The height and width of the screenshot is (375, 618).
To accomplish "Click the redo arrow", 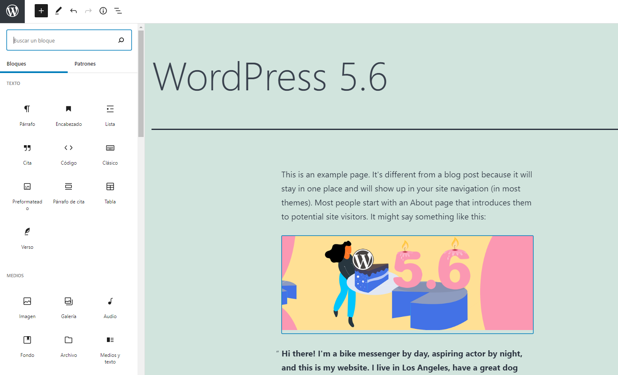I will 88,11.
